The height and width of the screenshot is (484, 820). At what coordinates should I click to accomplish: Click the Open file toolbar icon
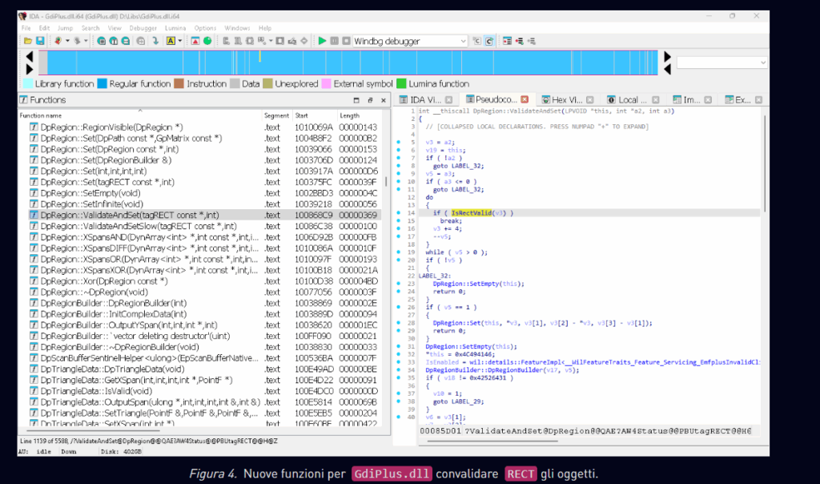(x=28, y=41)
